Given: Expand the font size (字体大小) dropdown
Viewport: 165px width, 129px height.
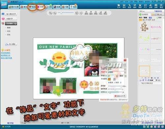Looking at the screenshot, I should click(x=113, y=76).
